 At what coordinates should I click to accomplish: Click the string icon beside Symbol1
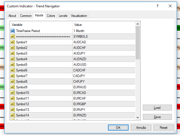click(12, 42)
